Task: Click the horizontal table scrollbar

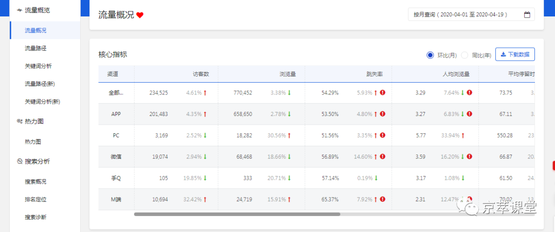Action: click(x=237, y=214)
